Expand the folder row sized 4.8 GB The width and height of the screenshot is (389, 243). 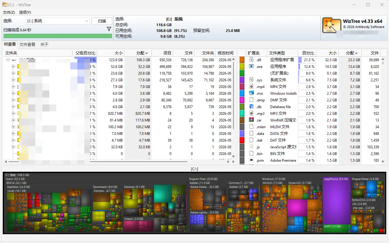[13, 107]
